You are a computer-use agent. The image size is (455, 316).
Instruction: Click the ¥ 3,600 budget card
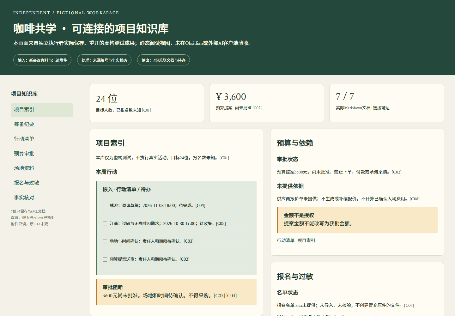tap(267, 103)
